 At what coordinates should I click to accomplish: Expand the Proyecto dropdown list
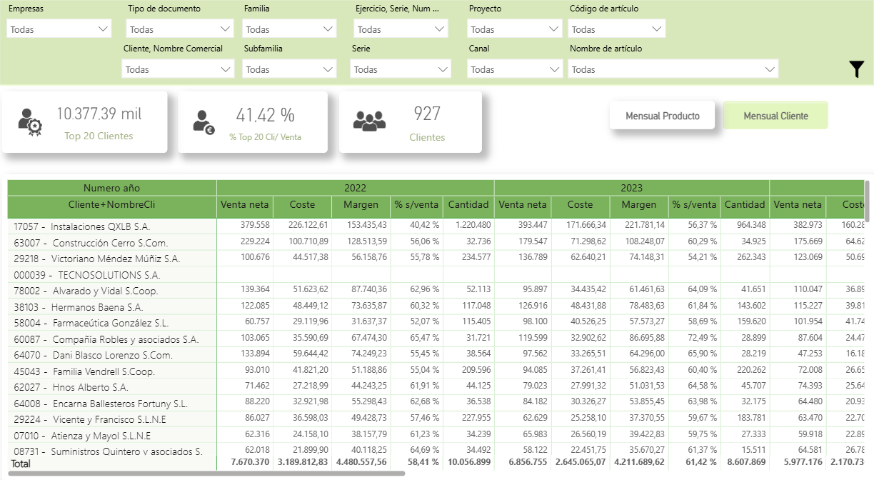click(x=515, y=29)
